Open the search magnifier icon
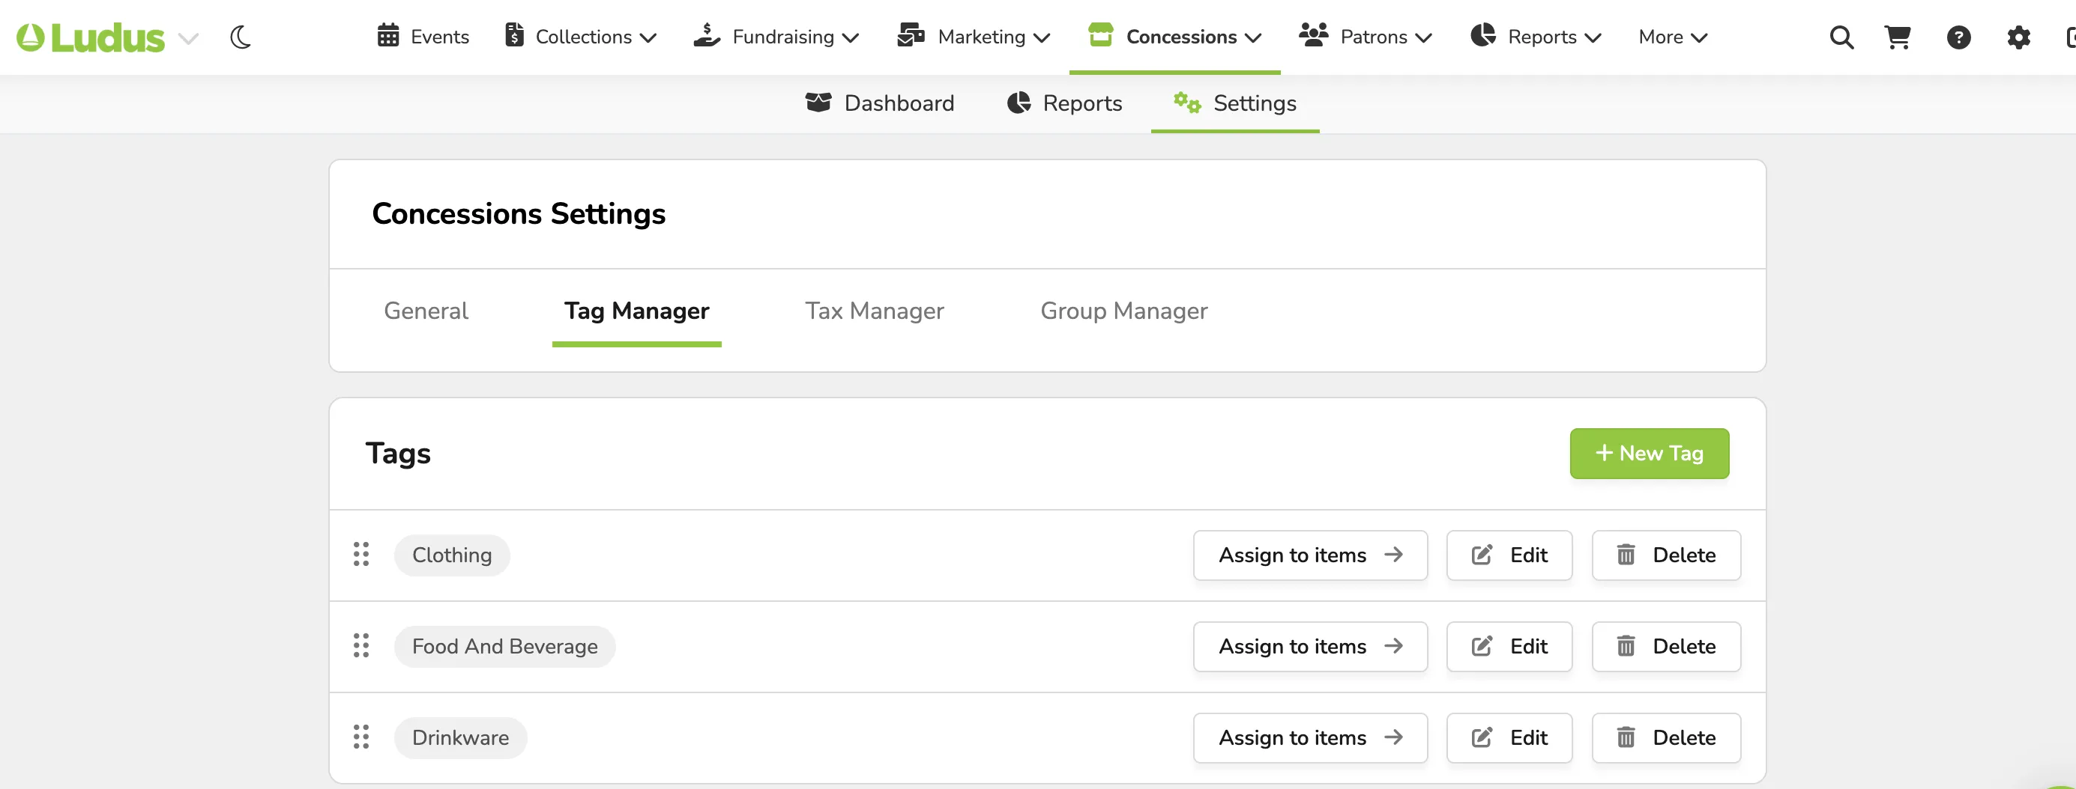The height and width of the screenshot is (789, 2076). [1841, 37]
